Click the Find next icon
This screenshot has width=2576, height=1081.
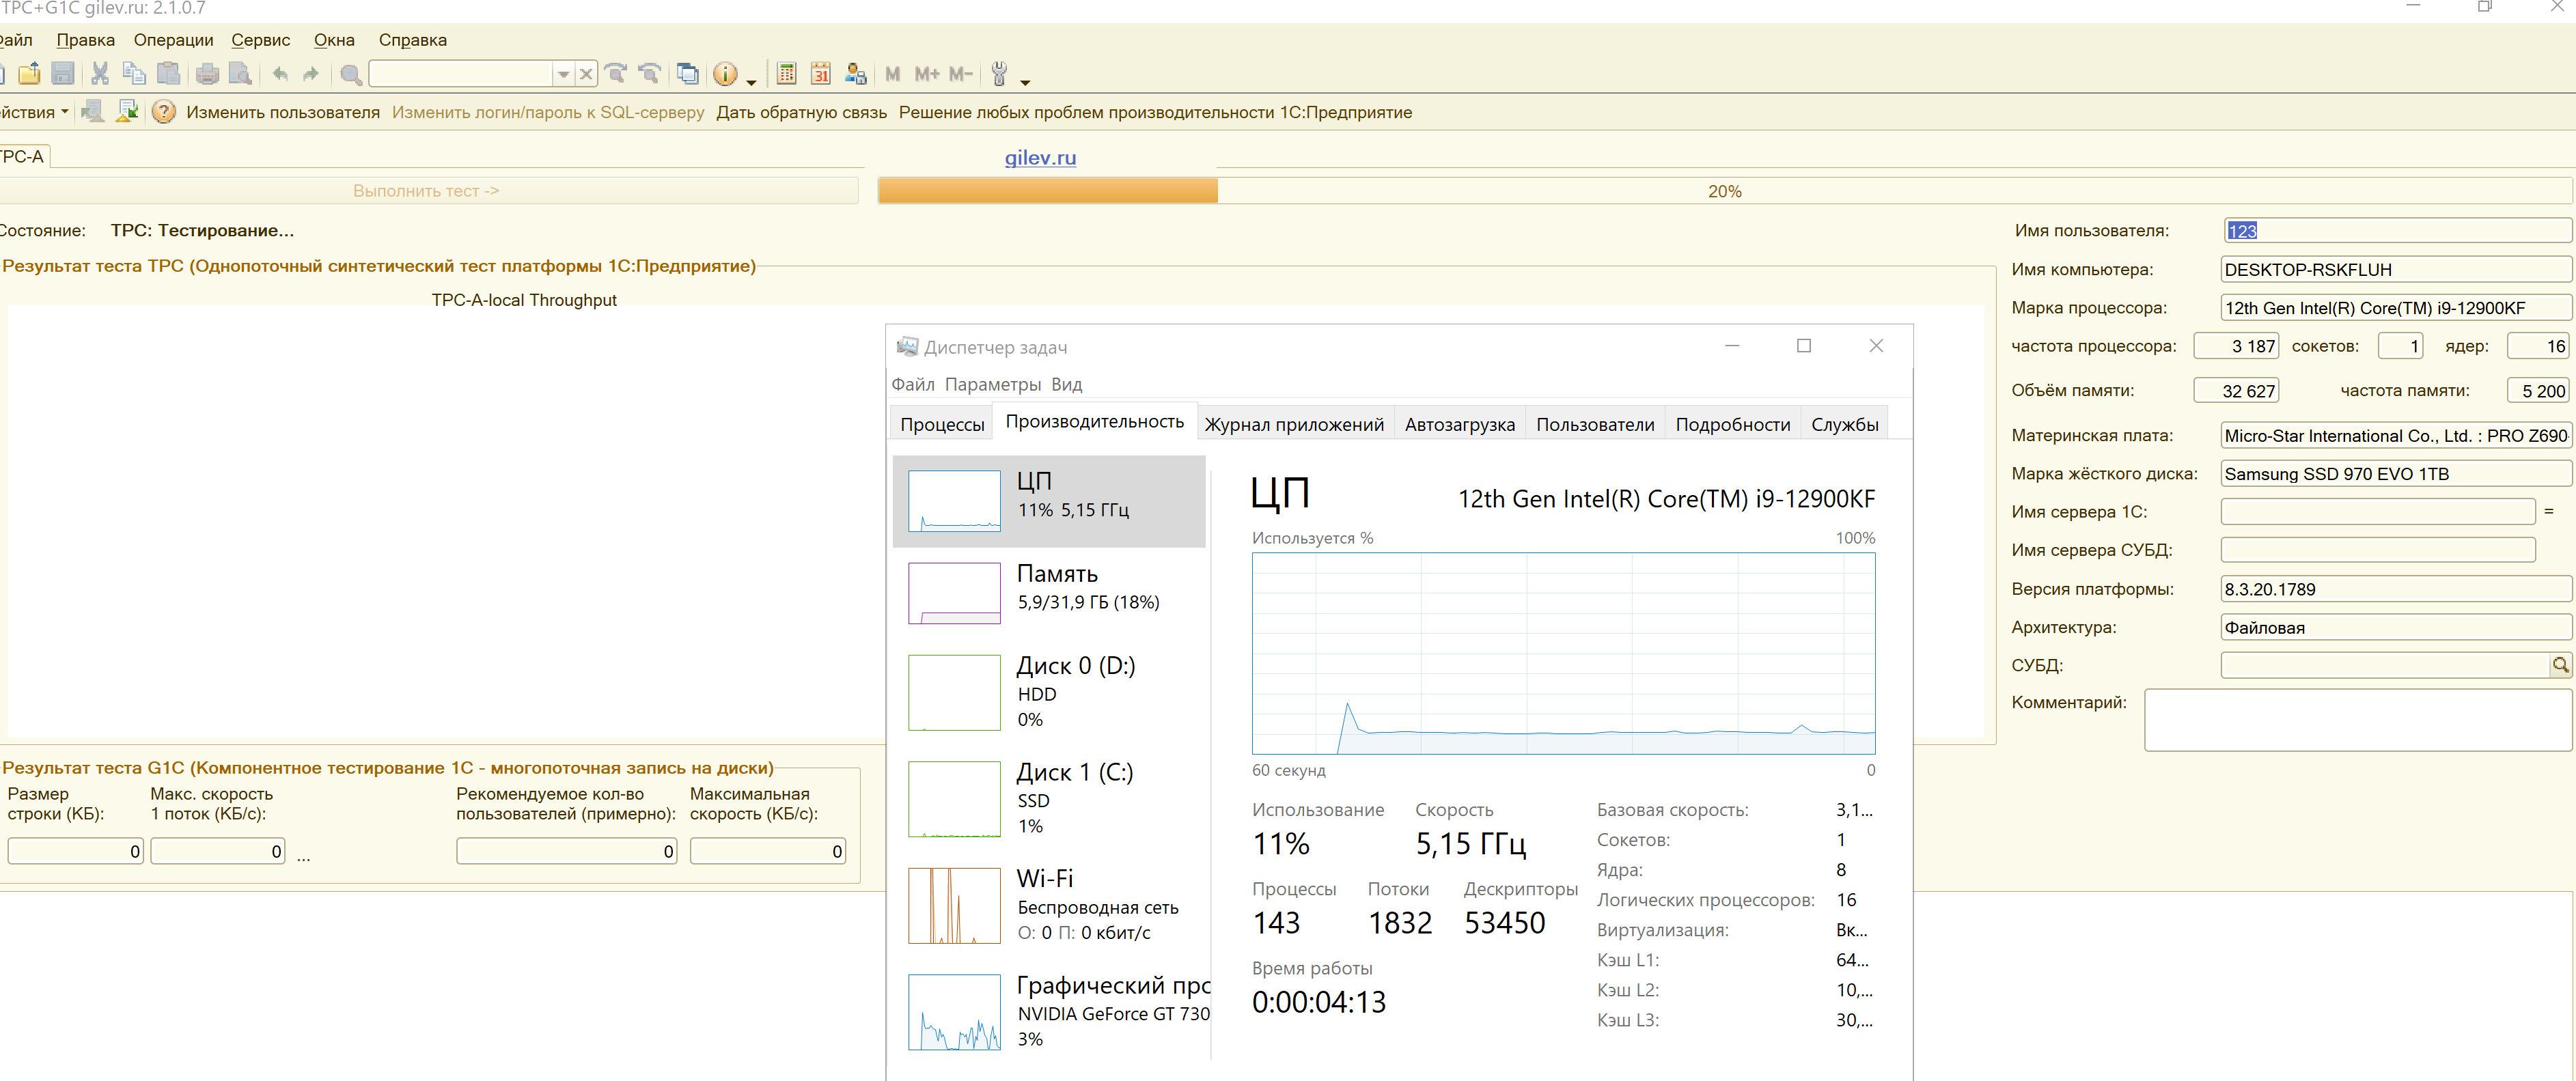point(616,73)
